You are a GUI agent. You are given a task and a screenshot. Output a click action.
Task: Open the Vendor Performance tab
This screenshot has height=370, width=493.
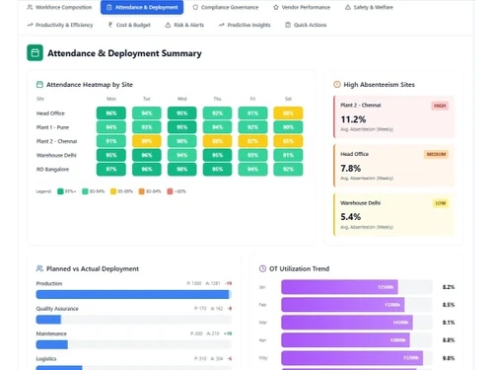coord(302,7)
